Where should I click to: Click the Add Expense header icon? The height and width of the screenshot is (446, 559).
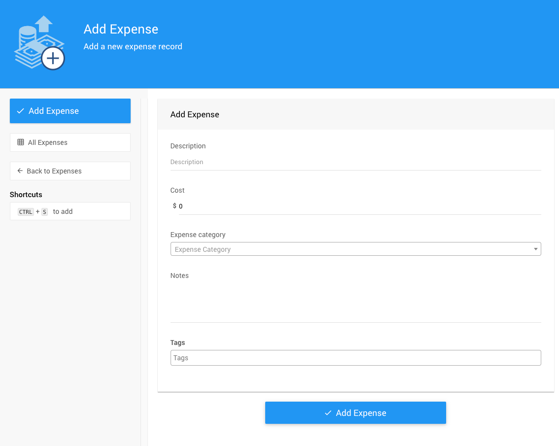pyautogui.click(x=39, y=43)
